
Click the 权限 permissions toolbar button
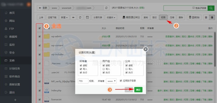pos(163,18)
